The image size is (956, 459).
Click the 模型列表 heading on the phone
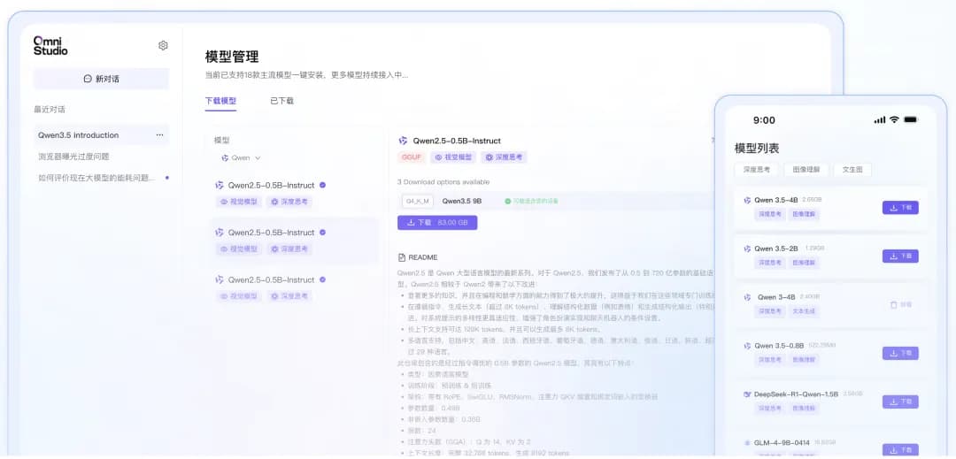tap(757, 148)
